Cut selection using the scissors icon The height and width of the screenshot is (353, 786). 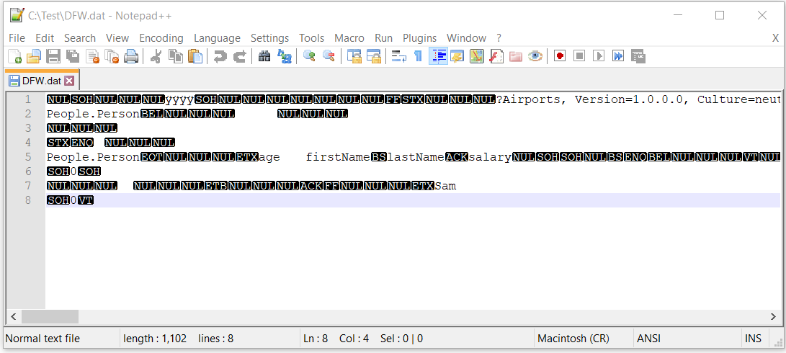coord(156,56)
